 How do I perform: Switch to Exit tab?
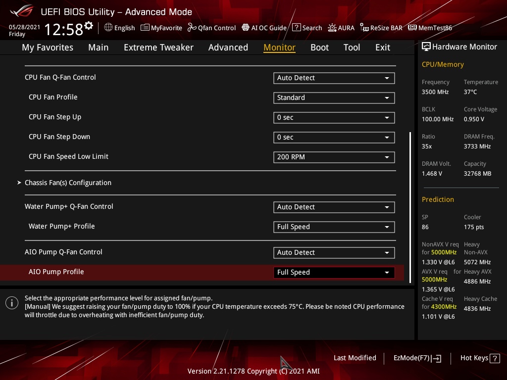click(x=383, y=47)
